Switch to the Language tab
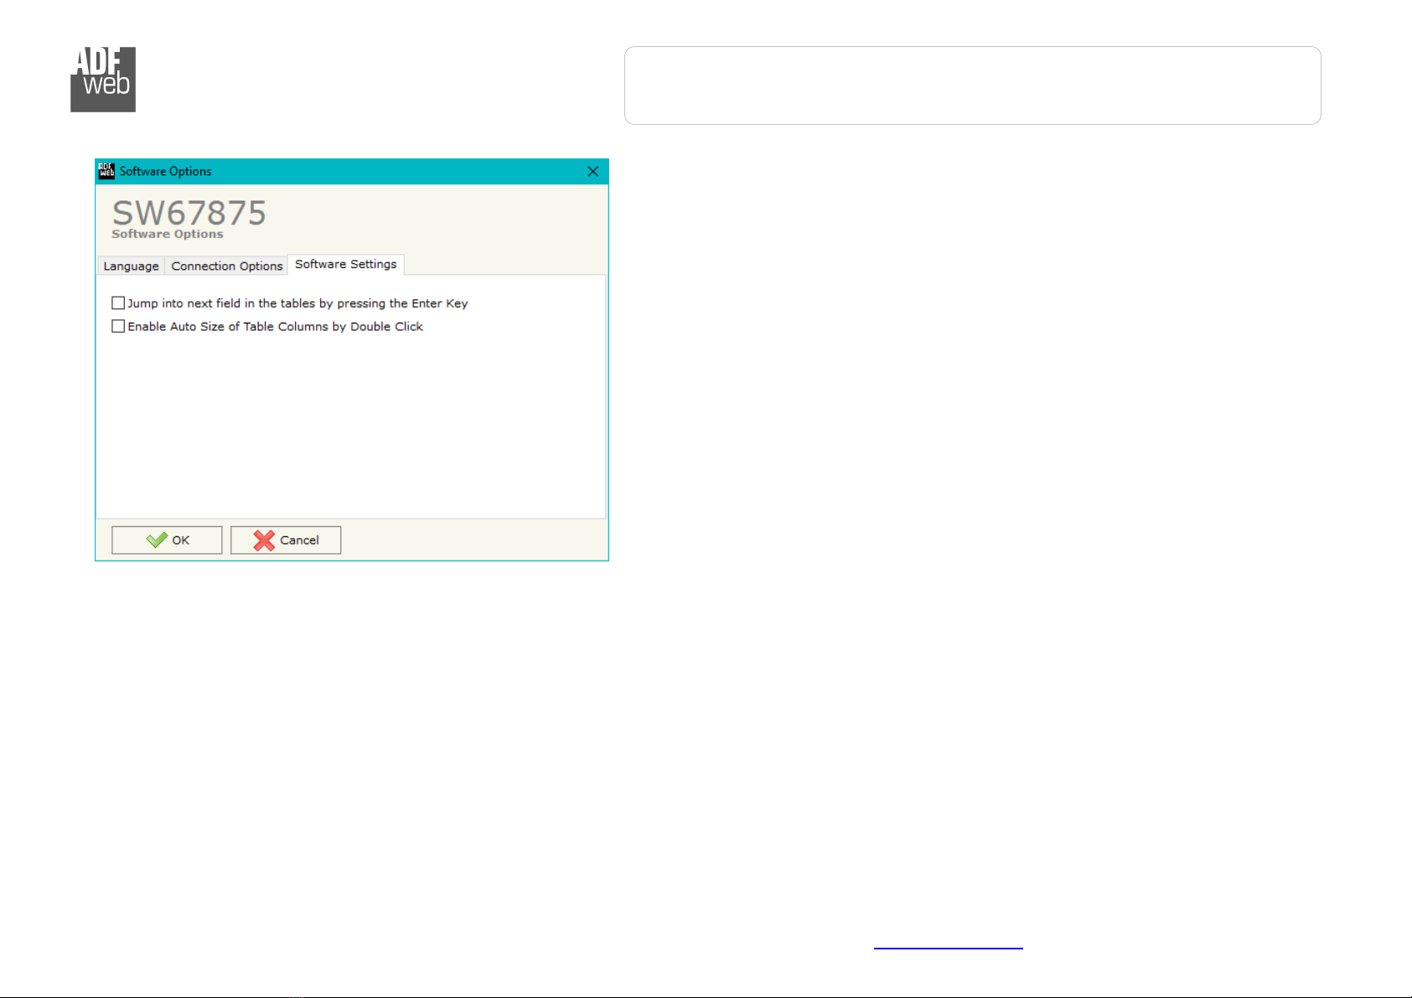Image resolution: width=1412 pixels, height=998 pixels. pos(131,266)
